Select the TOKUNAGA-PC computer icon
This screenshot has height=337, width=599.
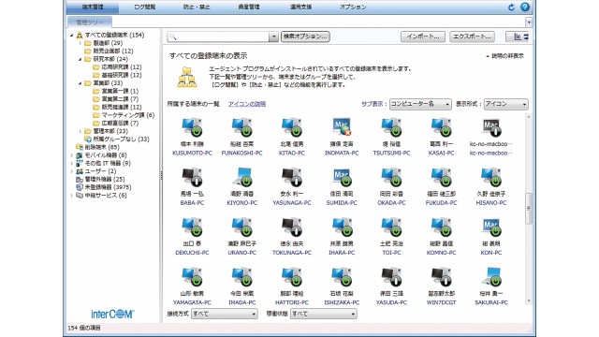click(x=292, y=227)
